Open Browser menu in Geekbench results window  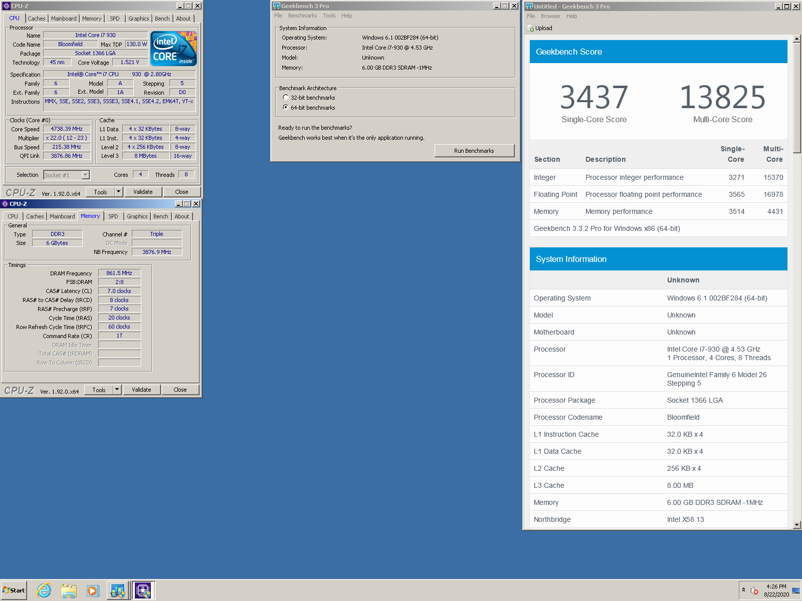pyautogui.click(x=550, y=17)
